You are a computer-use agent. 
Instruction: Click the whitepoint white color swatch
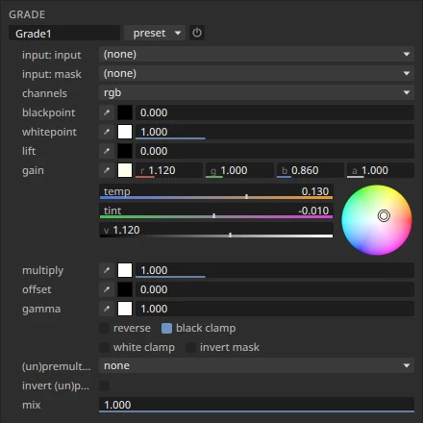coord(125,132)
